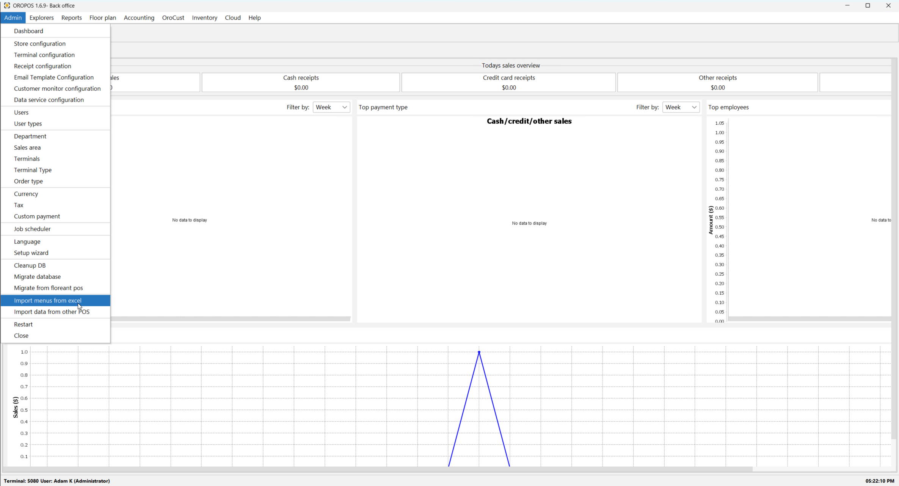Click the clock time in status bar

click(x=880, y=481)
